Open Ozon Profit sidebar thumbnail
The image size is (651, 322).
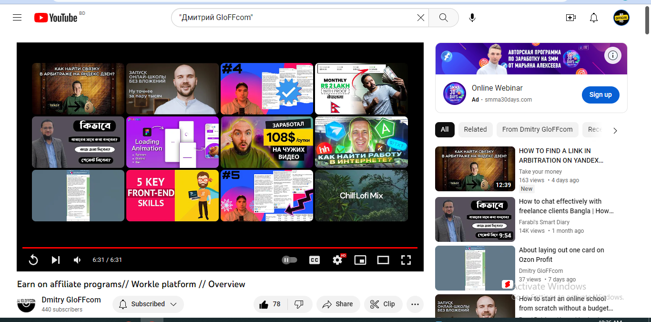click(x=475, y=268)
